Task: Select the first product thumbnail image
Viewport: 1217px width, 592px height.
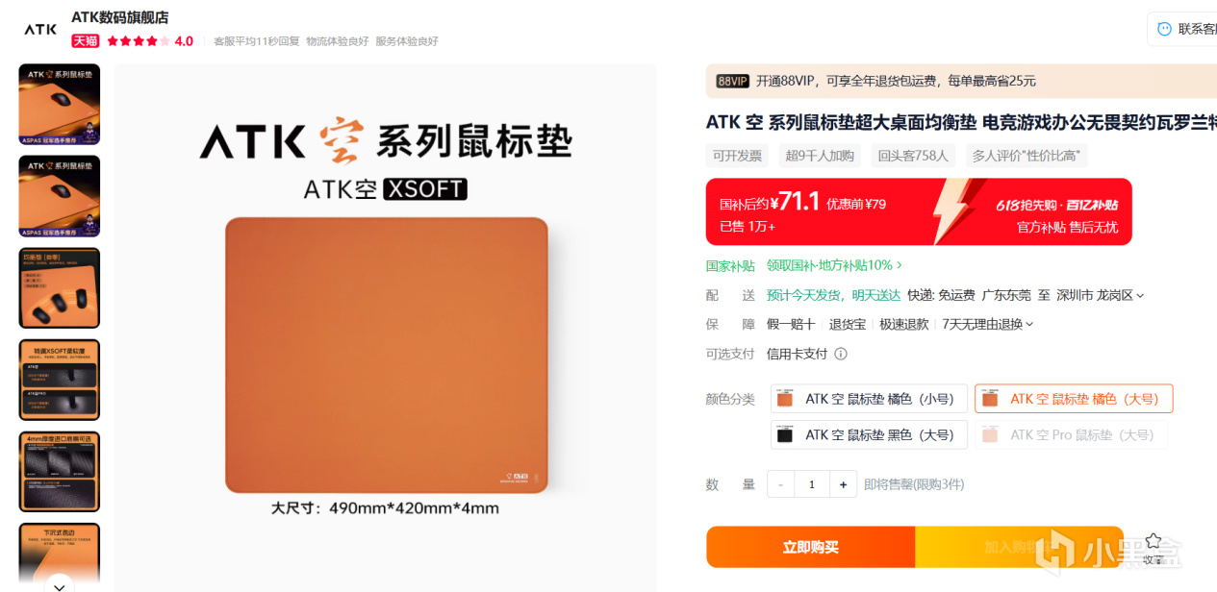Action: tap(60, 105)
